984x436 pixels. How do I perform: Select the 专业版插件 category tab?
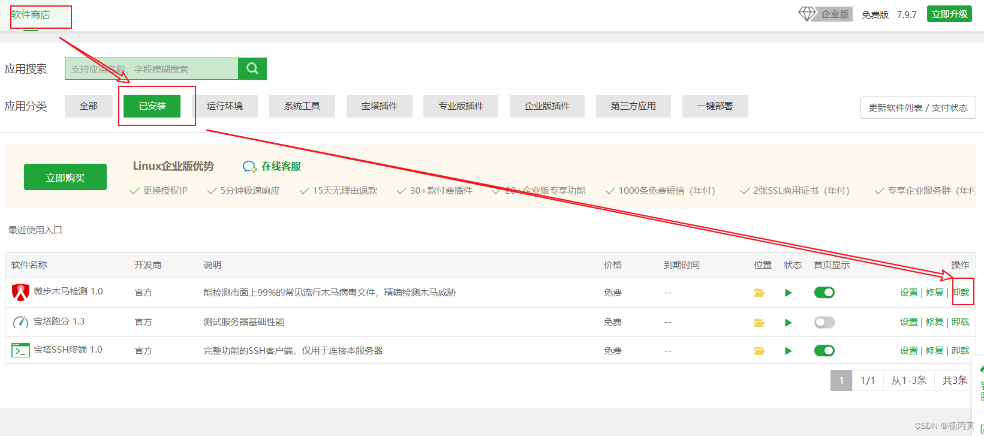coord(461,106)
